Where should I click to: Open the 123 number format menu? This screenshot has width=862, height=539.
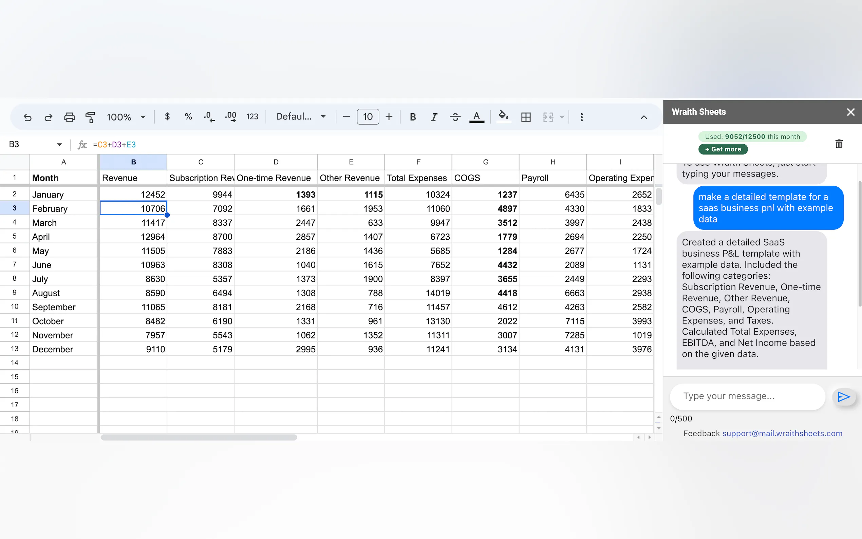coord(252,116)
